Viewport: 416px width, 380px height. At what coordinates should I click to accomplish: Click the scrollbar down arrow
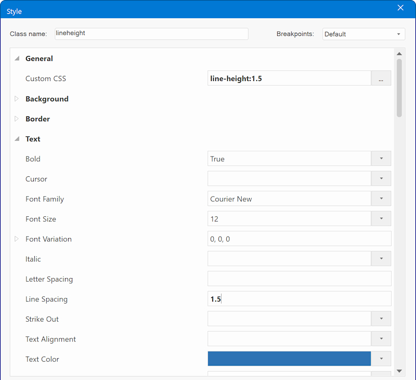click(x=399, y=371)
